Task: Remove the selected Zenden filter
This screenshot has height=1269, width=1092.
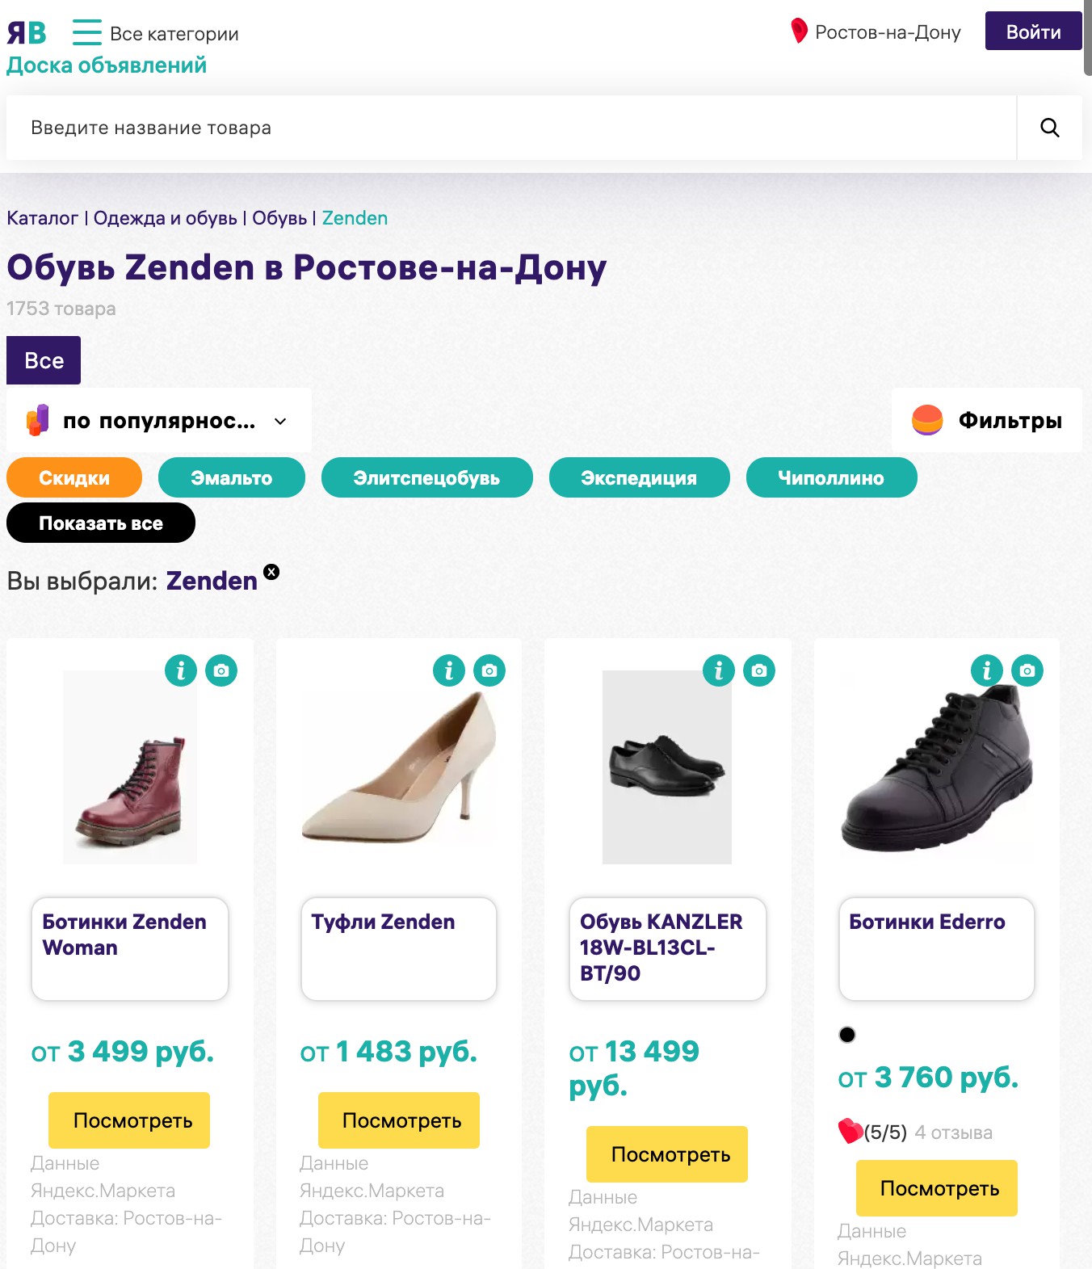Action: [x=272, y=572]
